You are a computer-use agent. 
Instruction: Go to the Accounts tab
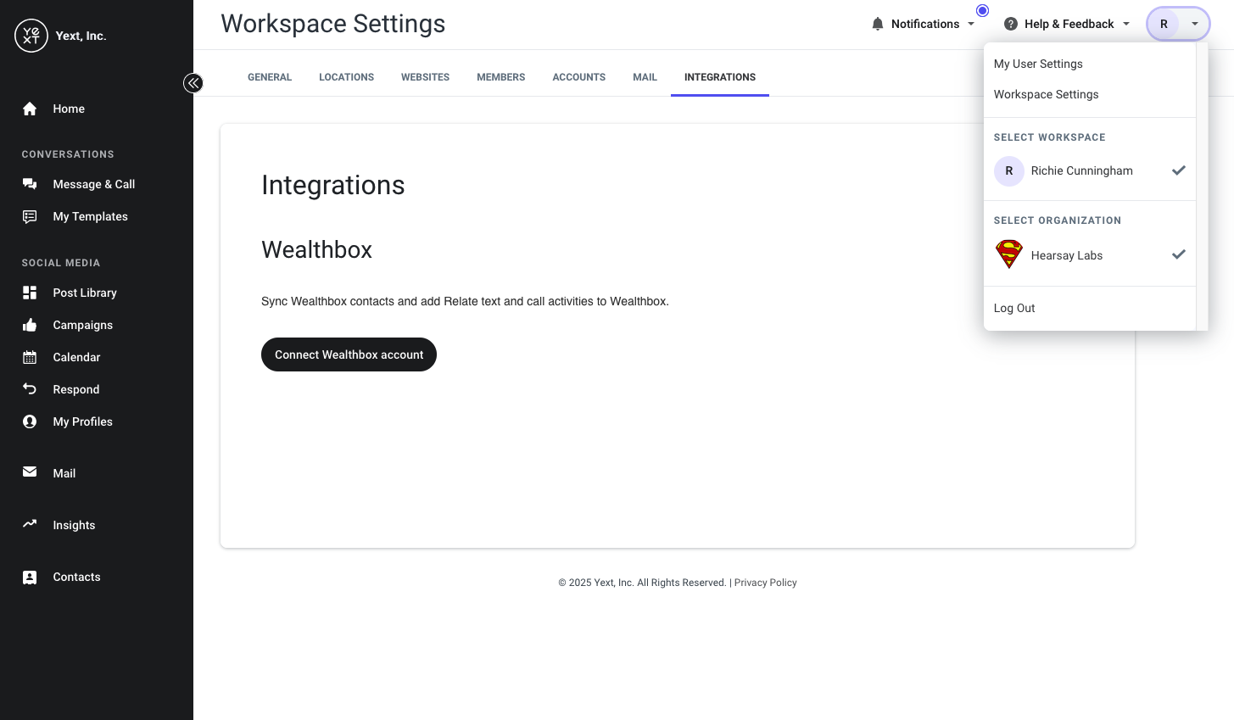(579, 77)
